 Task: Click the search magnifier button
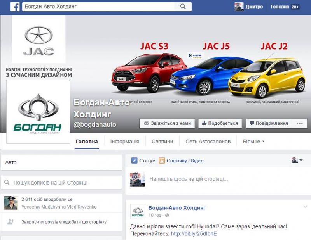click(182, 7)
